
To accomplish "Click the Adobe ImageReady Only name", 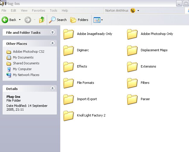I will 94,34.
